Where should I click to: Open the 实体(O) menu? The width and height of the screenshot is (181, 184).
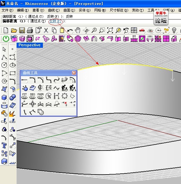click(85, 10)
